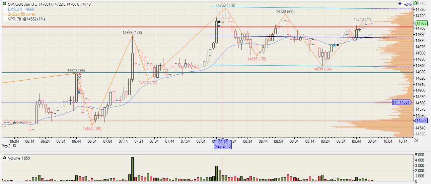The image size is (431, 184).
Task: Click the 14723 (68) swing label
Action: [x=285, y=12]
